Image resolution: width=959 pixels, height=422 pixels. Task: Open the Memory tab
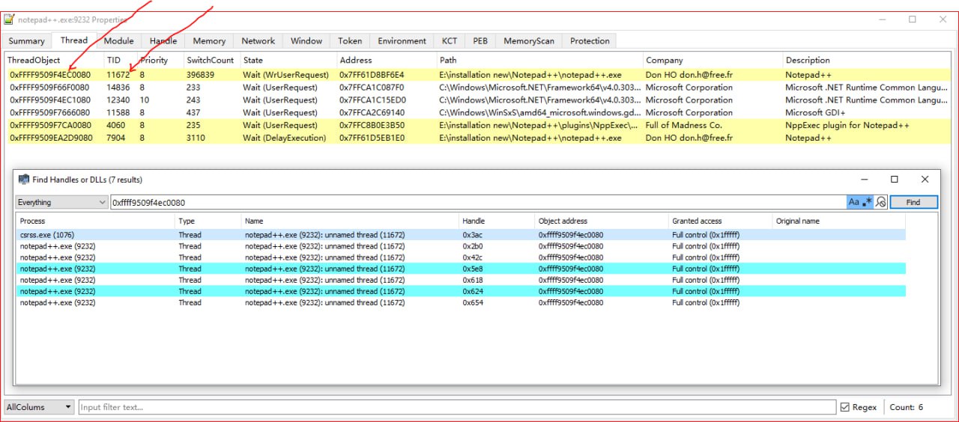(x=209, y=41)
